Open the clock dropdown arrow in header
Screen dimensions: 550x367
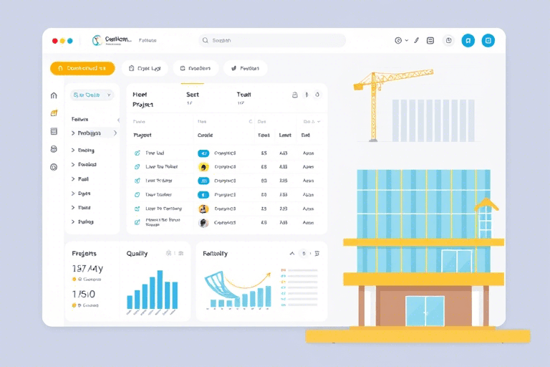coord(407,41)
